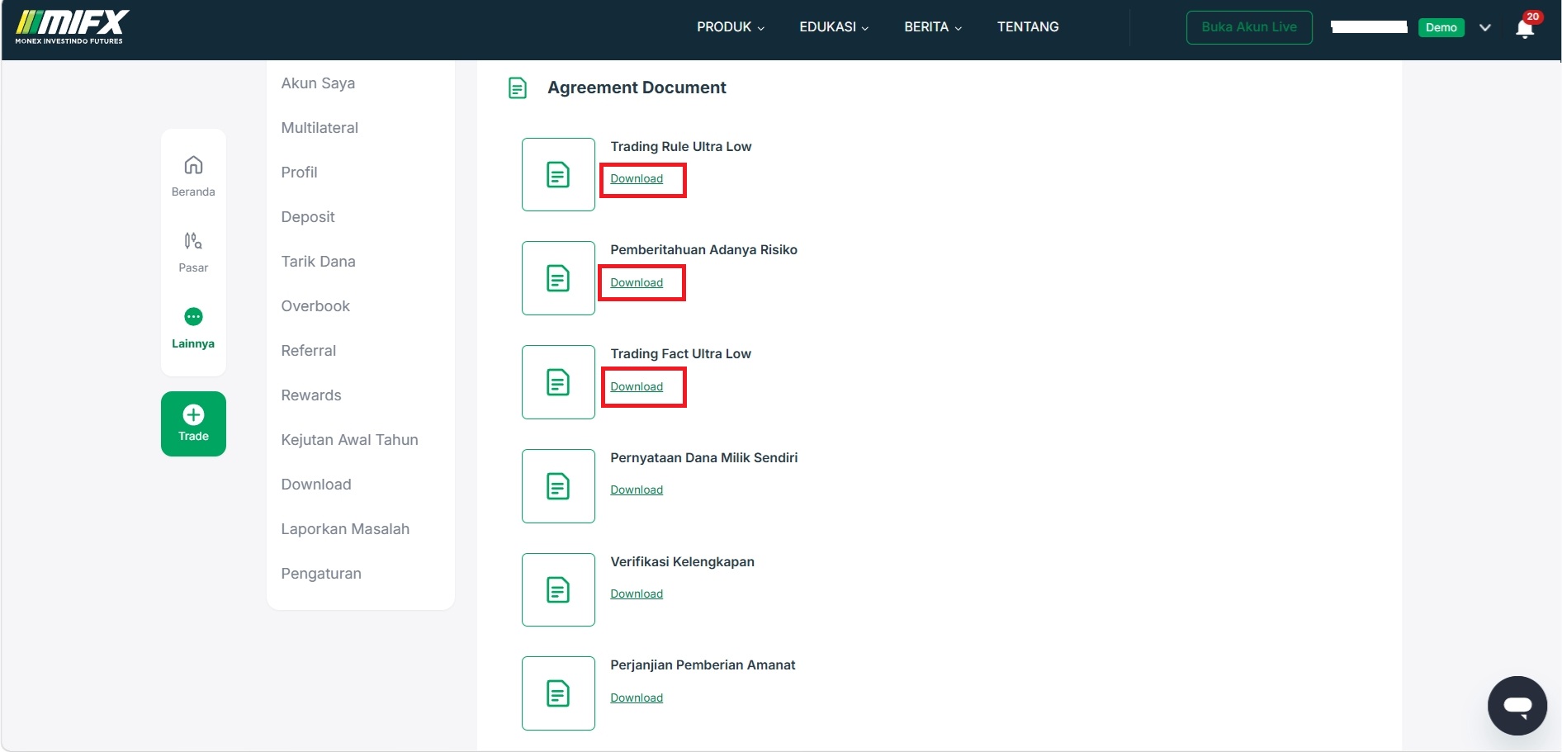Click the Agreement Document header icon
Image resolution: width=1562 pixels, height=752 pixels.
[518, 87]
